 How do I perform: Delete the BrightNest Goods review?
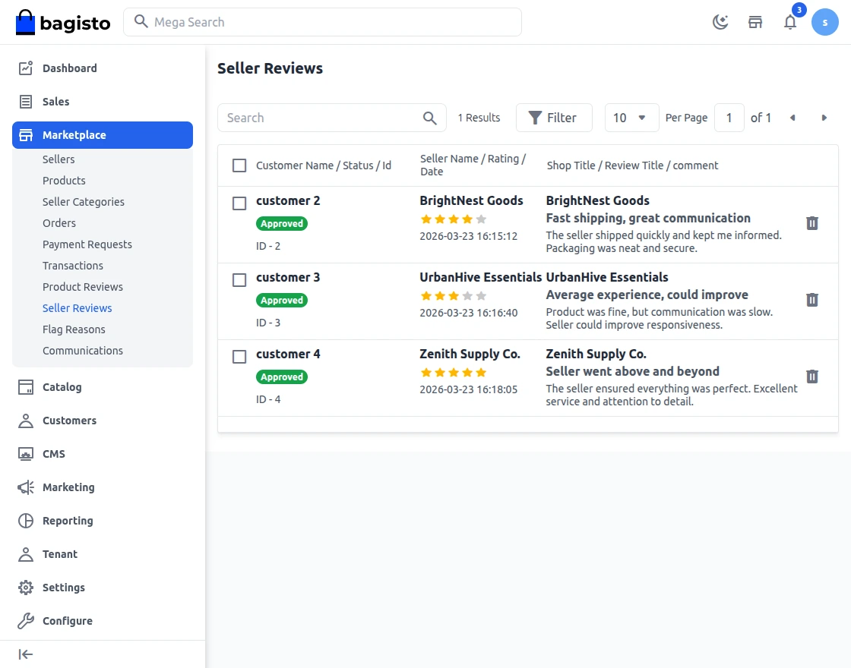812,223
